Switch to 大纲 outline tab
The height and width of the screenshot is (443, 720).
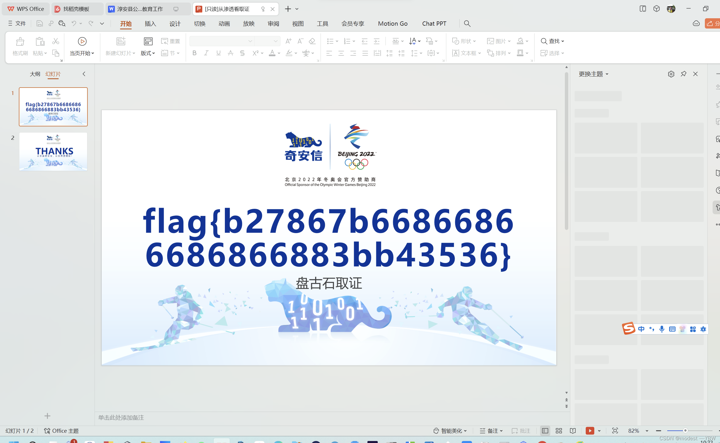tap(35, 74)
